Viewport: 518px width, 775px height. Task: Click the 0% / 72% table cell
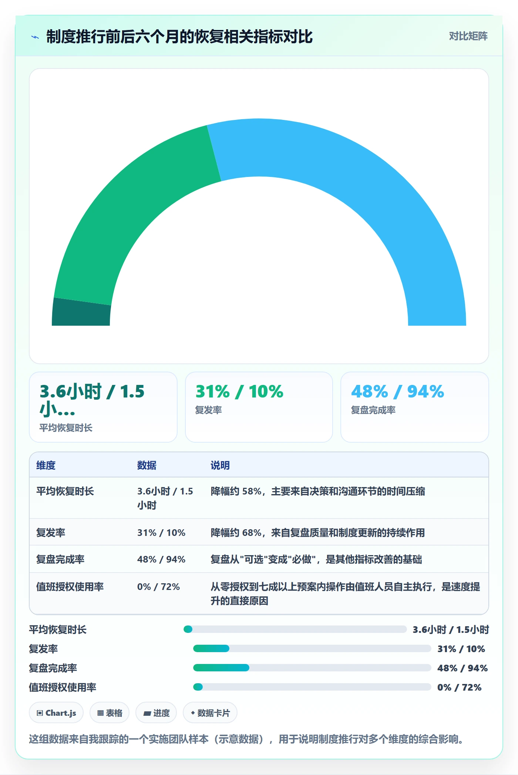click(x=158, y=587)
